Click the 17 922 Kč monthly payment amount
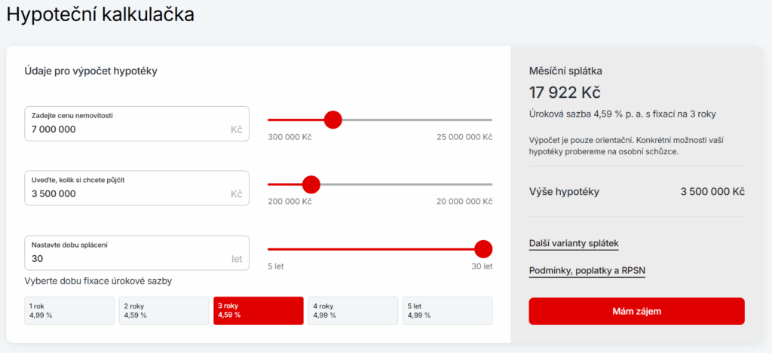 565,93
